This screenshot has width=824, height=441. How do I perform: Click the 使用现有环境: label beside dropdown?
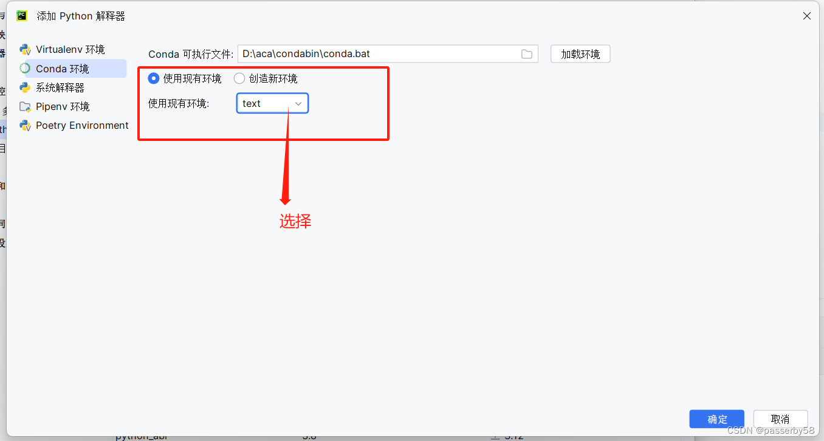(x=179, y=104)
